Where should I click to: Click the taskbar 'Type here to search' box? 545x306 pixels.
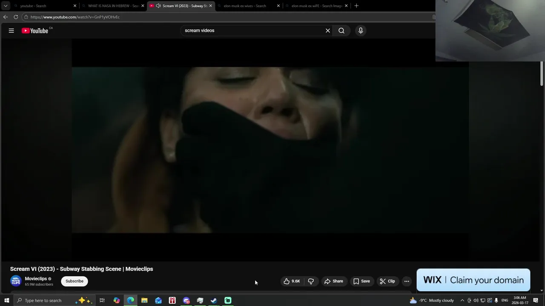tap(54, 300)
